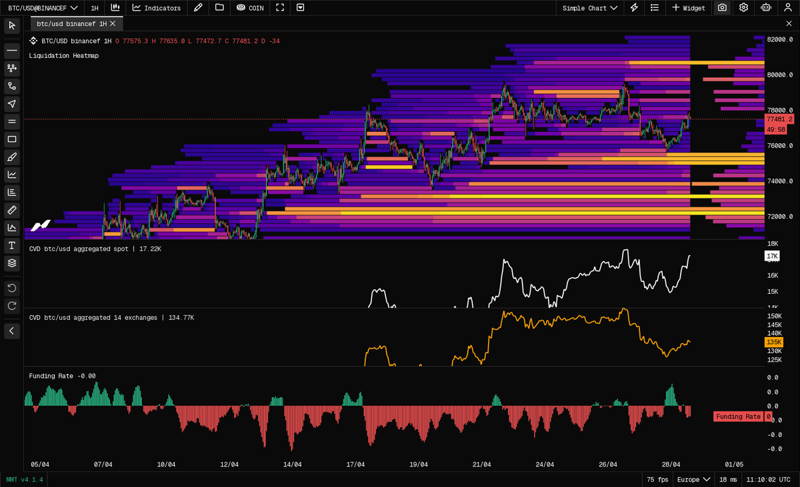Viewport: 800px width, 487px height.
Task: Add a new Widget
Action: coord(689,8)
